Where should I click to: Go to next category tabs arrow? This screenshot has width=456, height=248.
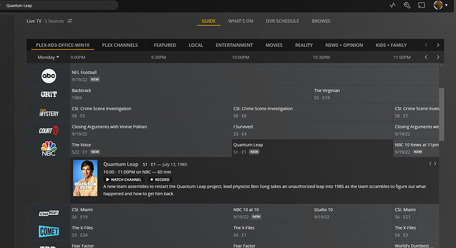438,45
